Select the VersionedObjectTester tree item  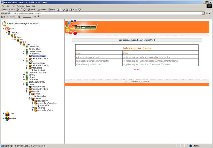38,72
